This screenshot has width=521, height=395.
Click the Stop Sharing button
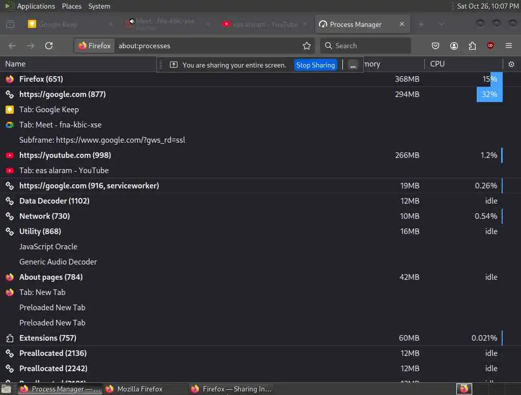[x=315, y=65]
